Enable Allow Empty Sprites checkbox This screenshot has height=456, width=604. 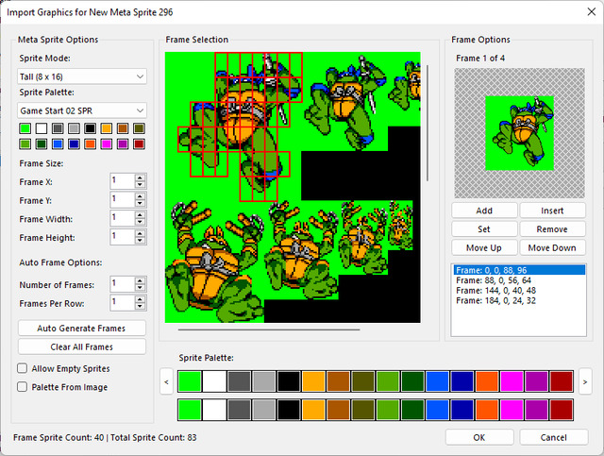pyautogui.click(x=23, y=368)
